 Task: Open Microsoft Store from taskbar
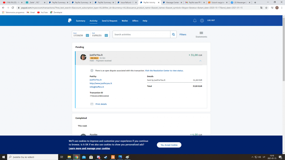pos(91,157)
